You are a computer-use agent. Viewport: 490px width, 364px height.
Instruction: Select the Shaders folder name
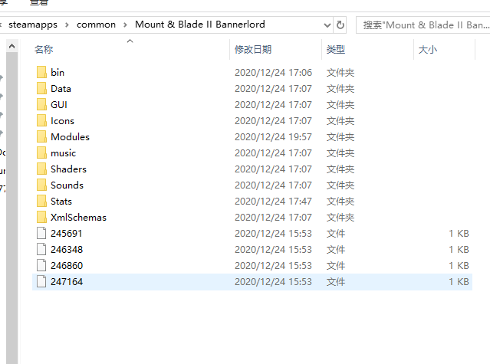pyautogui.click(x=68, y=169)
